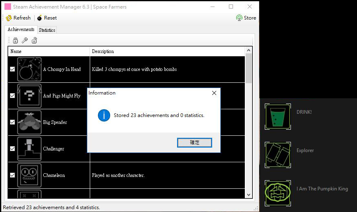The image size is (357, 212).
Task: Click the Description column header
Action: tap(167, 51)
